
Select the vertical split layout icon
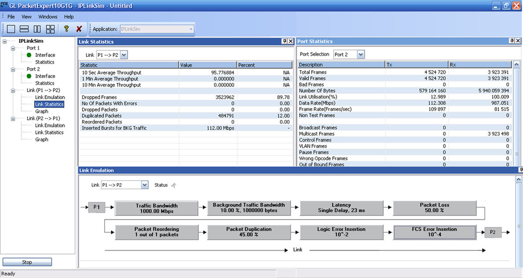click(37, 29)
